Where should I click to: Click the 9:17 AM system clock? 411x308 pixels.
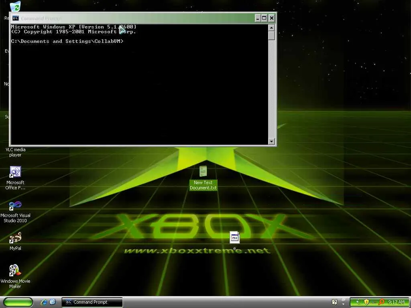point(396,302)
